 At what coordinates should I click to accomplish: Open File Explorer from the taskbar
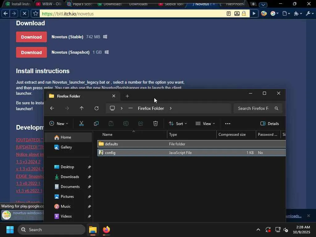(x=93, y=230)
